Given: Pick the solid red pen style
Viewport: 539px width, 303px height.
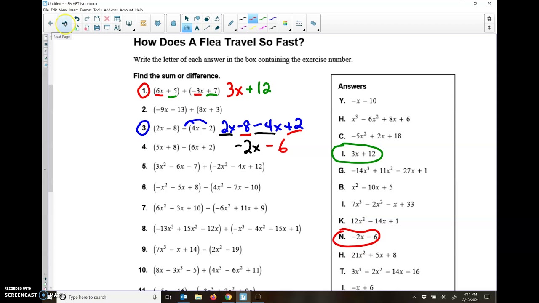Looking at the screenshot, I should (x=253, y=19).
